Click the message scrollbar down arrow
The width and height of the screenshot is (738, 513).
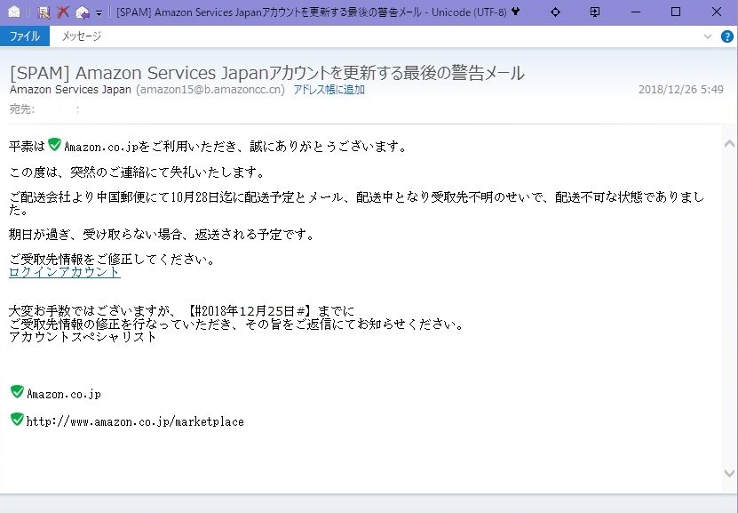pyautogui.click(x=729, y=473)
